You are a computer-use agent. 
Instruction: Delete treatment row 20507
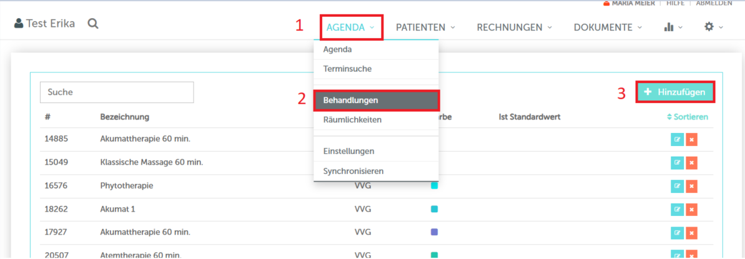tap(691, 254)
